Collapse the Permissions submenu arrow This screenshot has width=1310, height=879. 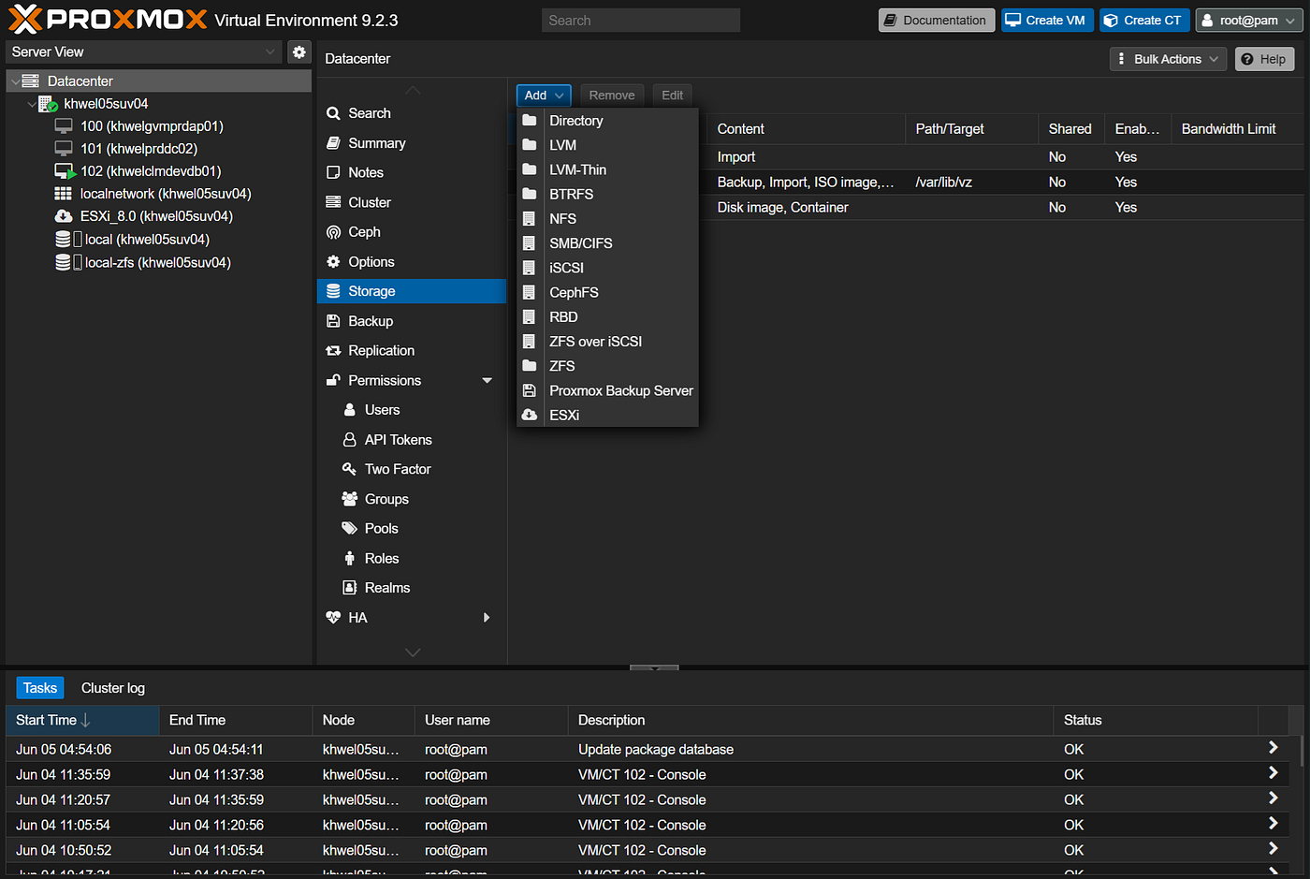click(487, 380)
